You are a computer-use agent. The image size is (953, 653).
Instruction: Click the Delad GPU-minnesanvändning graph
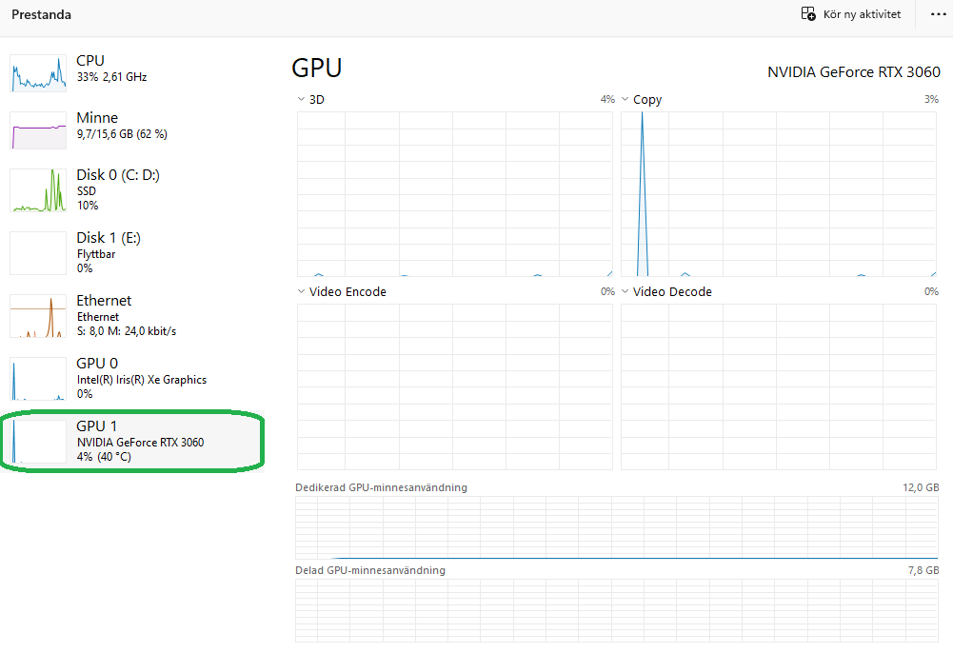[x=617, y=610]
